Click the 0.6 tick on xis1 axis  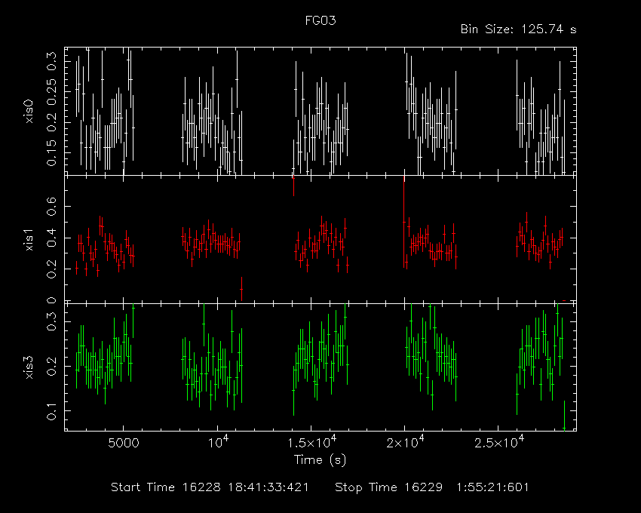(51, 206)
